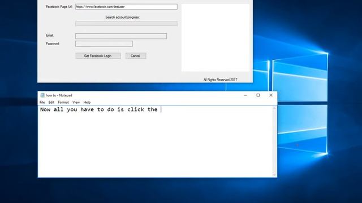Click the Notepad icon in the title bar

tap(42, 95)
